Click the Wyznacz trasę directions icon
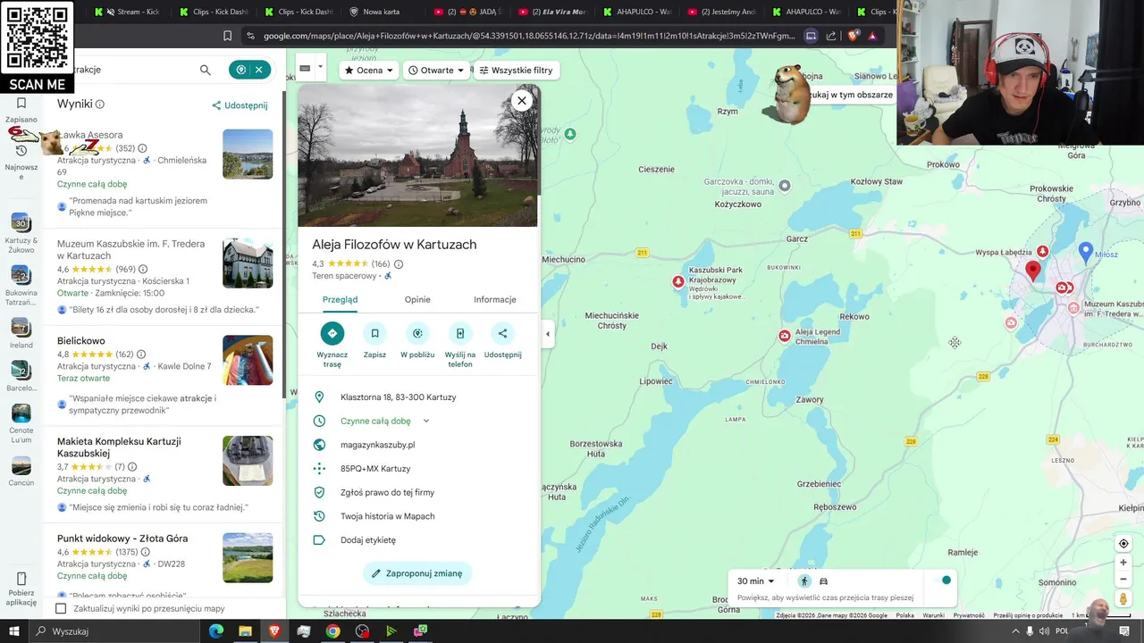Screen dimensions: 1144x643 [332, 333]
